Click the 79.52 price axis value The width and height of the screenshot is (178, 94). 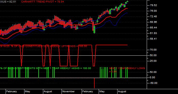click(154, 5)
